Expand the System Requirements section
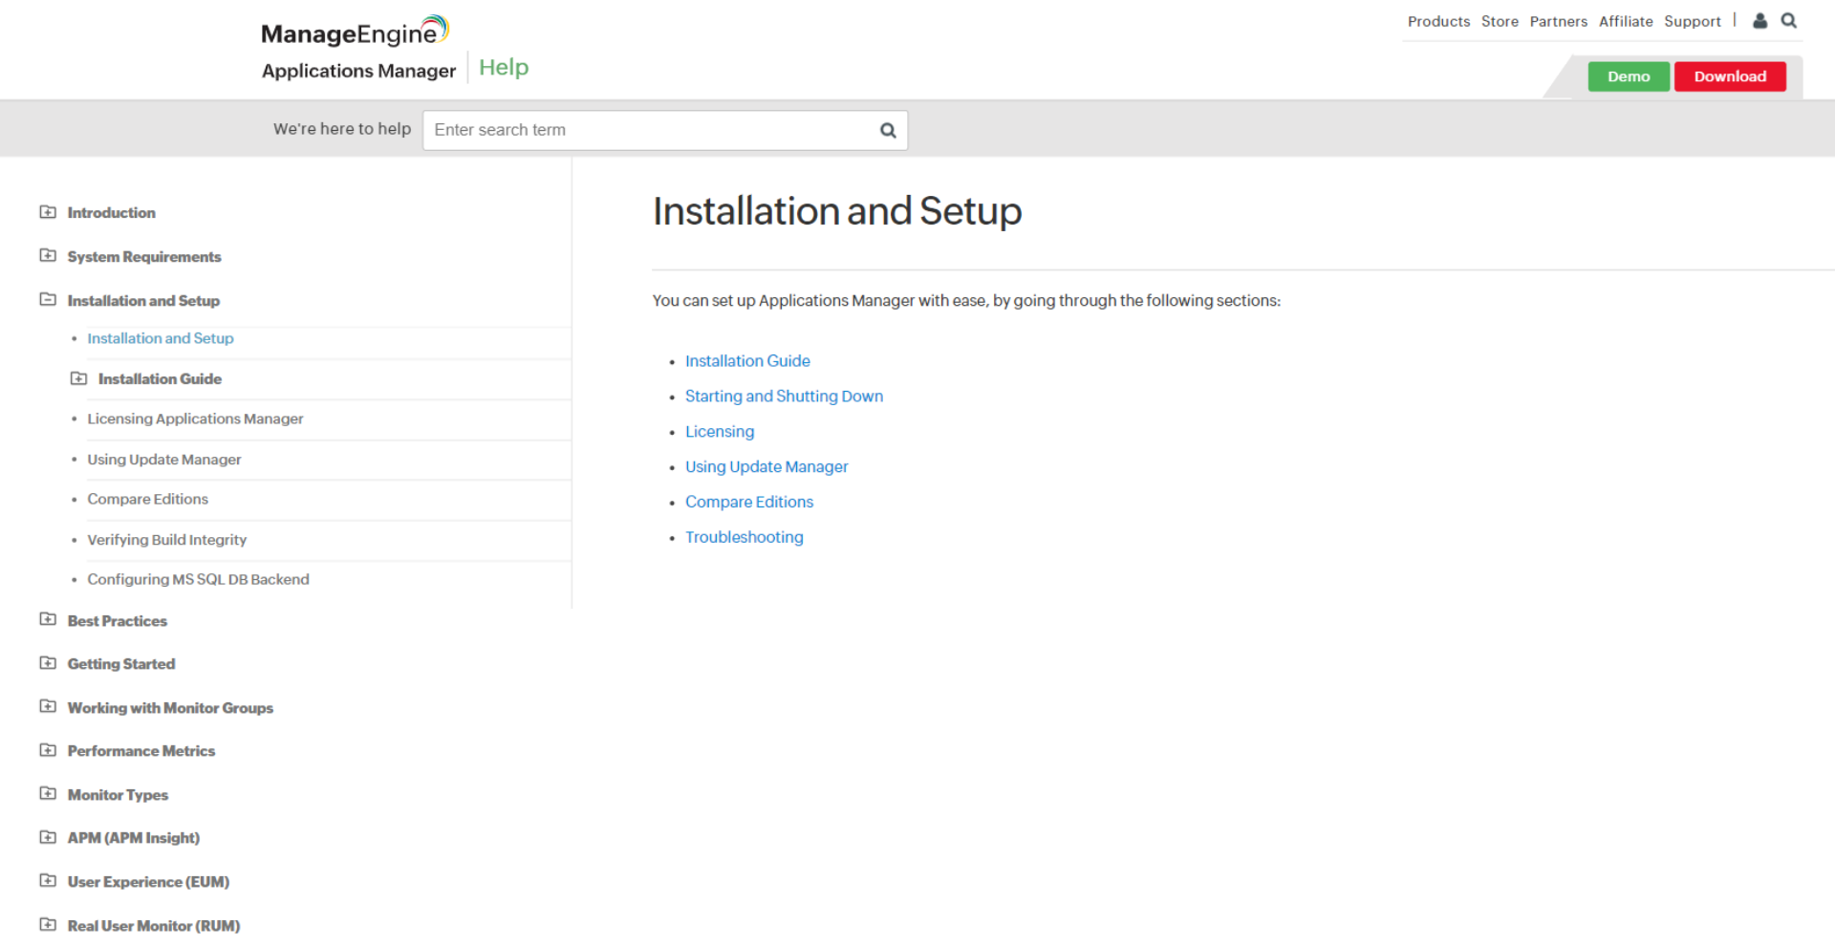The width and height of the screenshot is (1835, 946). [48, 255]
